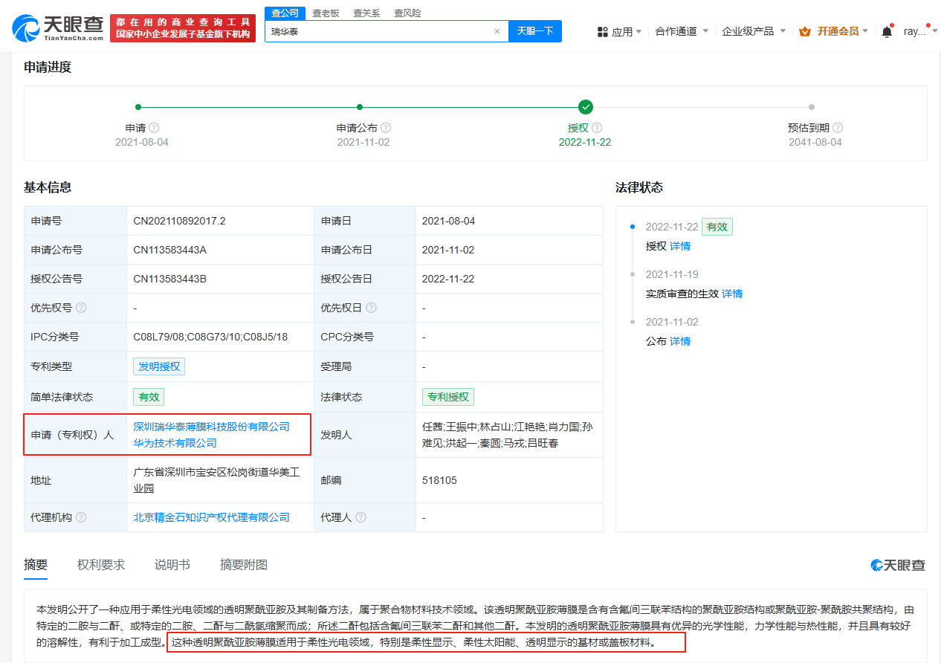The width and height of the screenshot is (941, 663).
Task: Click 详情 next to 实质审查的生效
Action: pos(732,294)
